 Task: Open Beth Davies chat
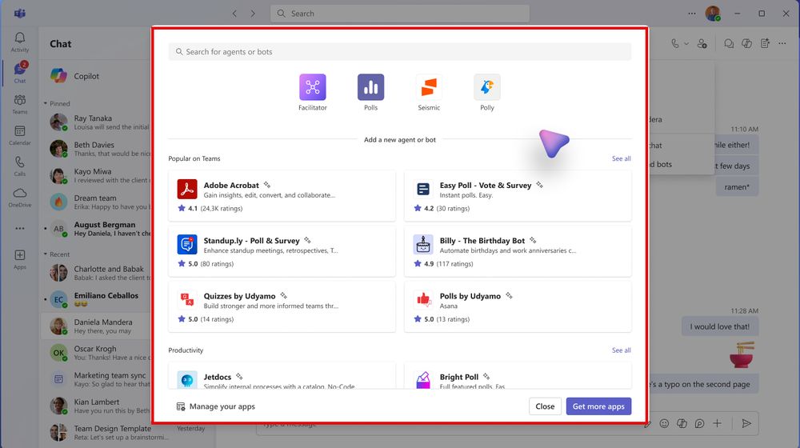97,149
